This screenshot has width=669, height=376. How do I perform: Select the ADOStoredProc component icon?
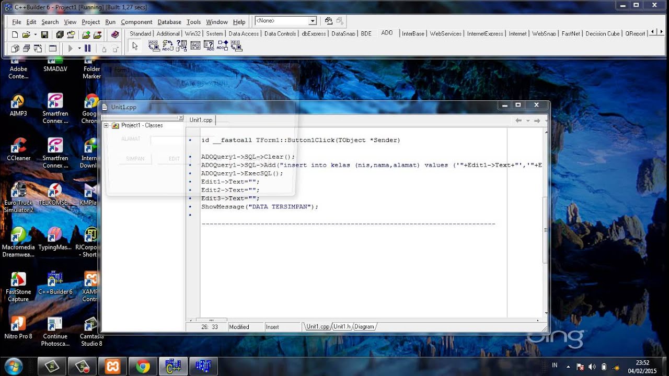tap(222, 46)
